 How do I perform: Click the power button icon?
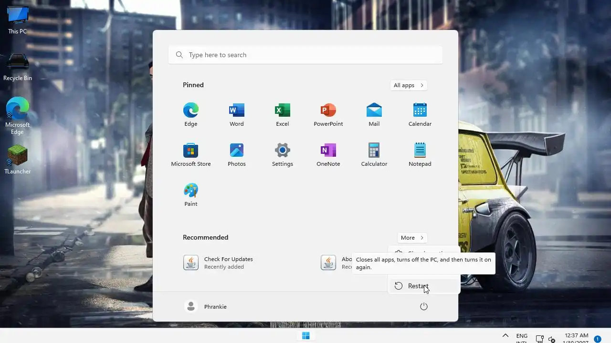coord(424,306)
